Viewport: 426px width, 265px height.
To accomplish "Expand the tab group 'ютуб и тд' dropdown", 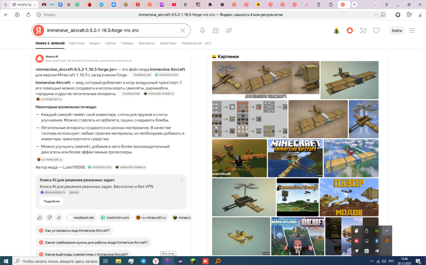I will [35, 4].
